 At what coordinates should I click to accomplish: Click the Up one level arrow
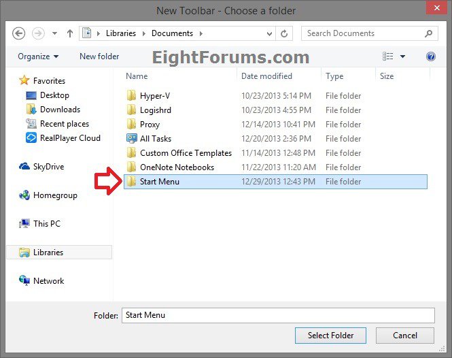[70, 33]
